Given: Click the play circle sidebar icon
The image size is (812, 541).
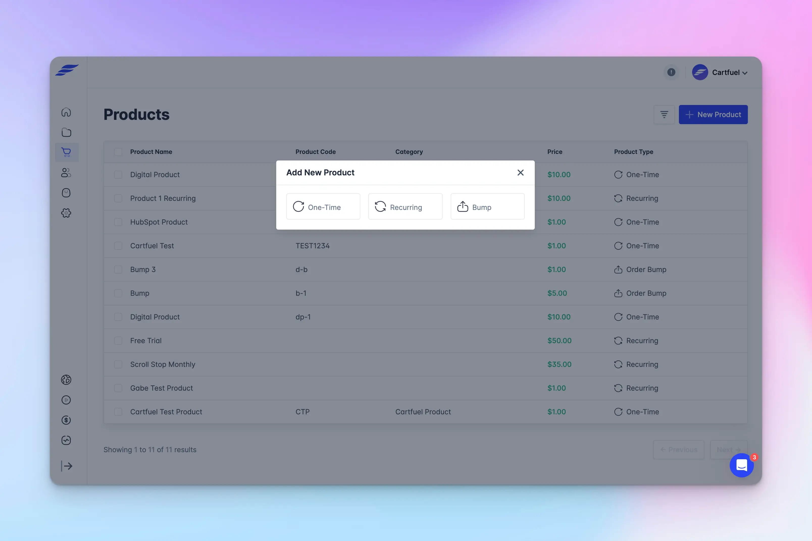Looking at the screenshot, I should pos(66,400).
